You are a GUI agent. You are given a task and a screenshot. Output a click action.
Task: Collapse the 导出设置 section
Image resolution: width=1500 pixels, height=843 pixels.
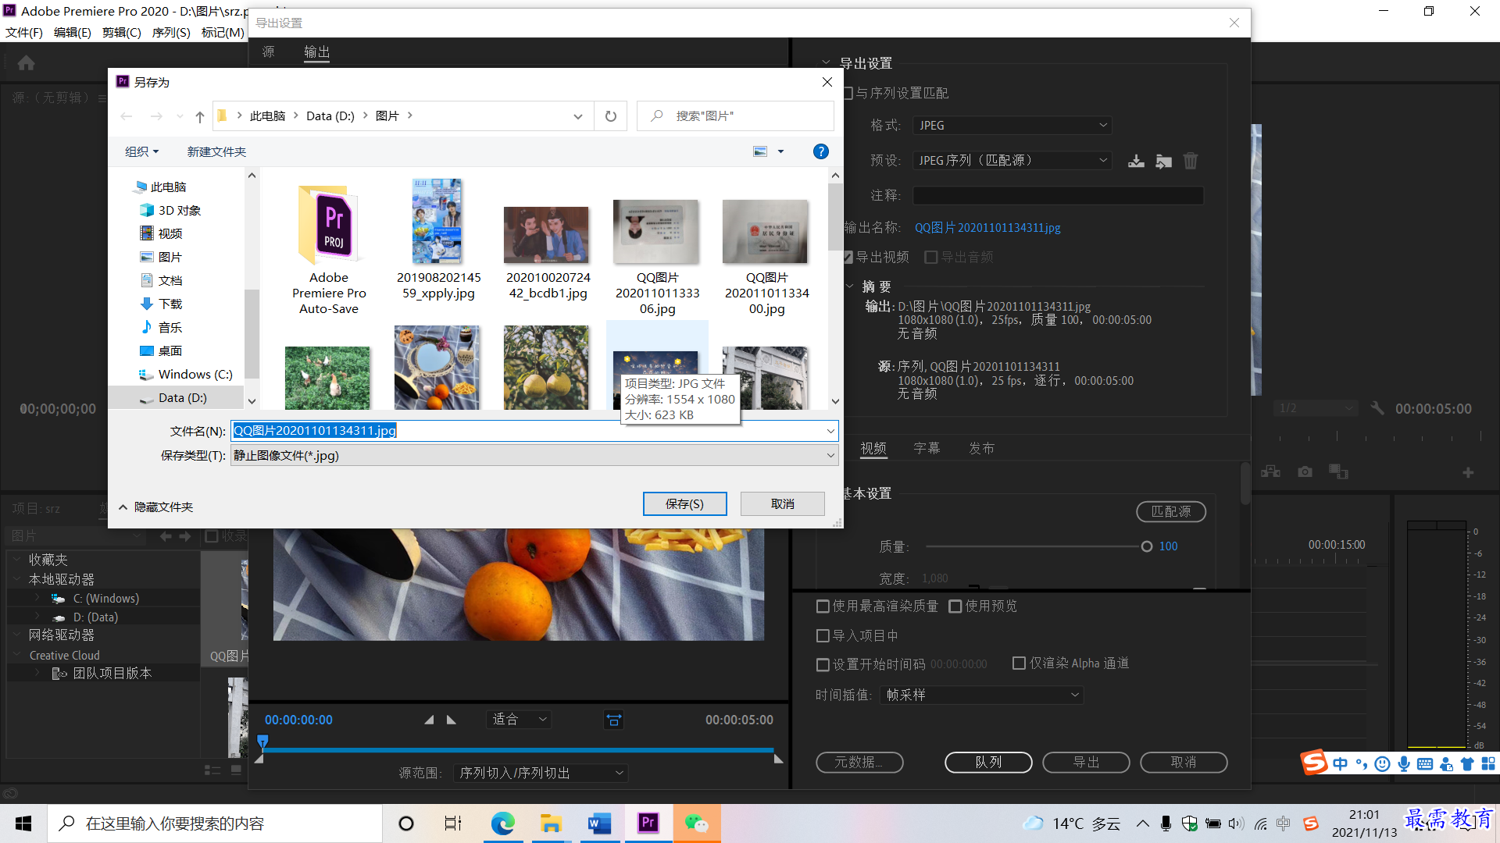(x=826, y=62)
